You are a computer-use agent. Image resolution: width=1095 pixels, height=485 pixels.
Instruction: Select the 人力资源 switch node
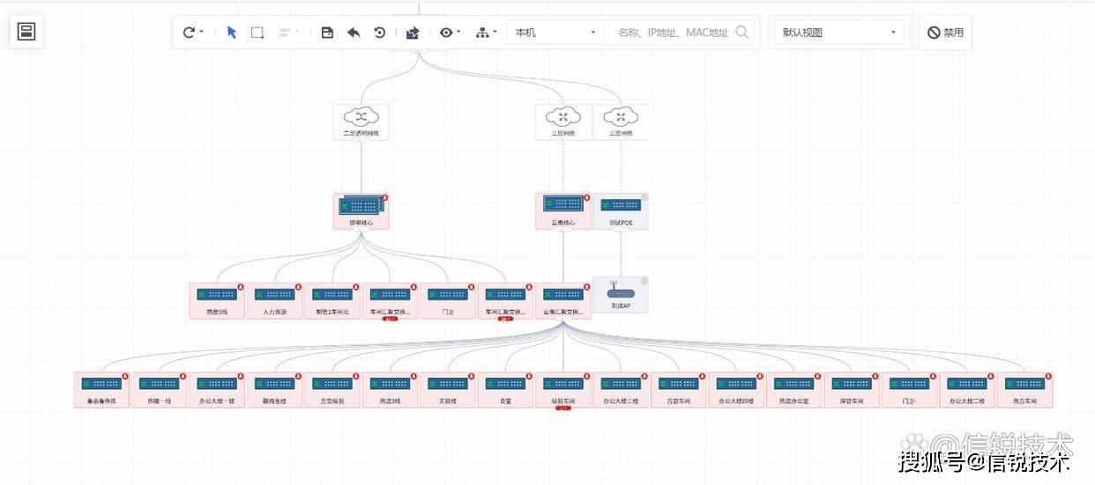click(x=274, y=300)
